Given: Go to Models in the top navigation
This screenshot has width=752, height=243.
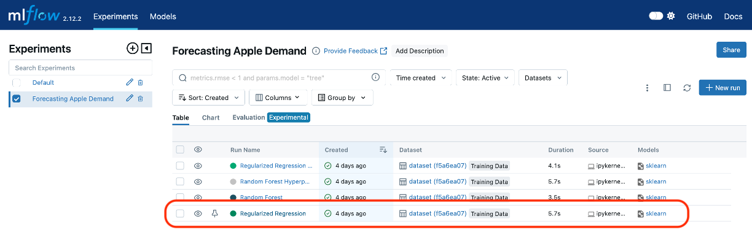Looking at the screenshot, I should (163, 17).
